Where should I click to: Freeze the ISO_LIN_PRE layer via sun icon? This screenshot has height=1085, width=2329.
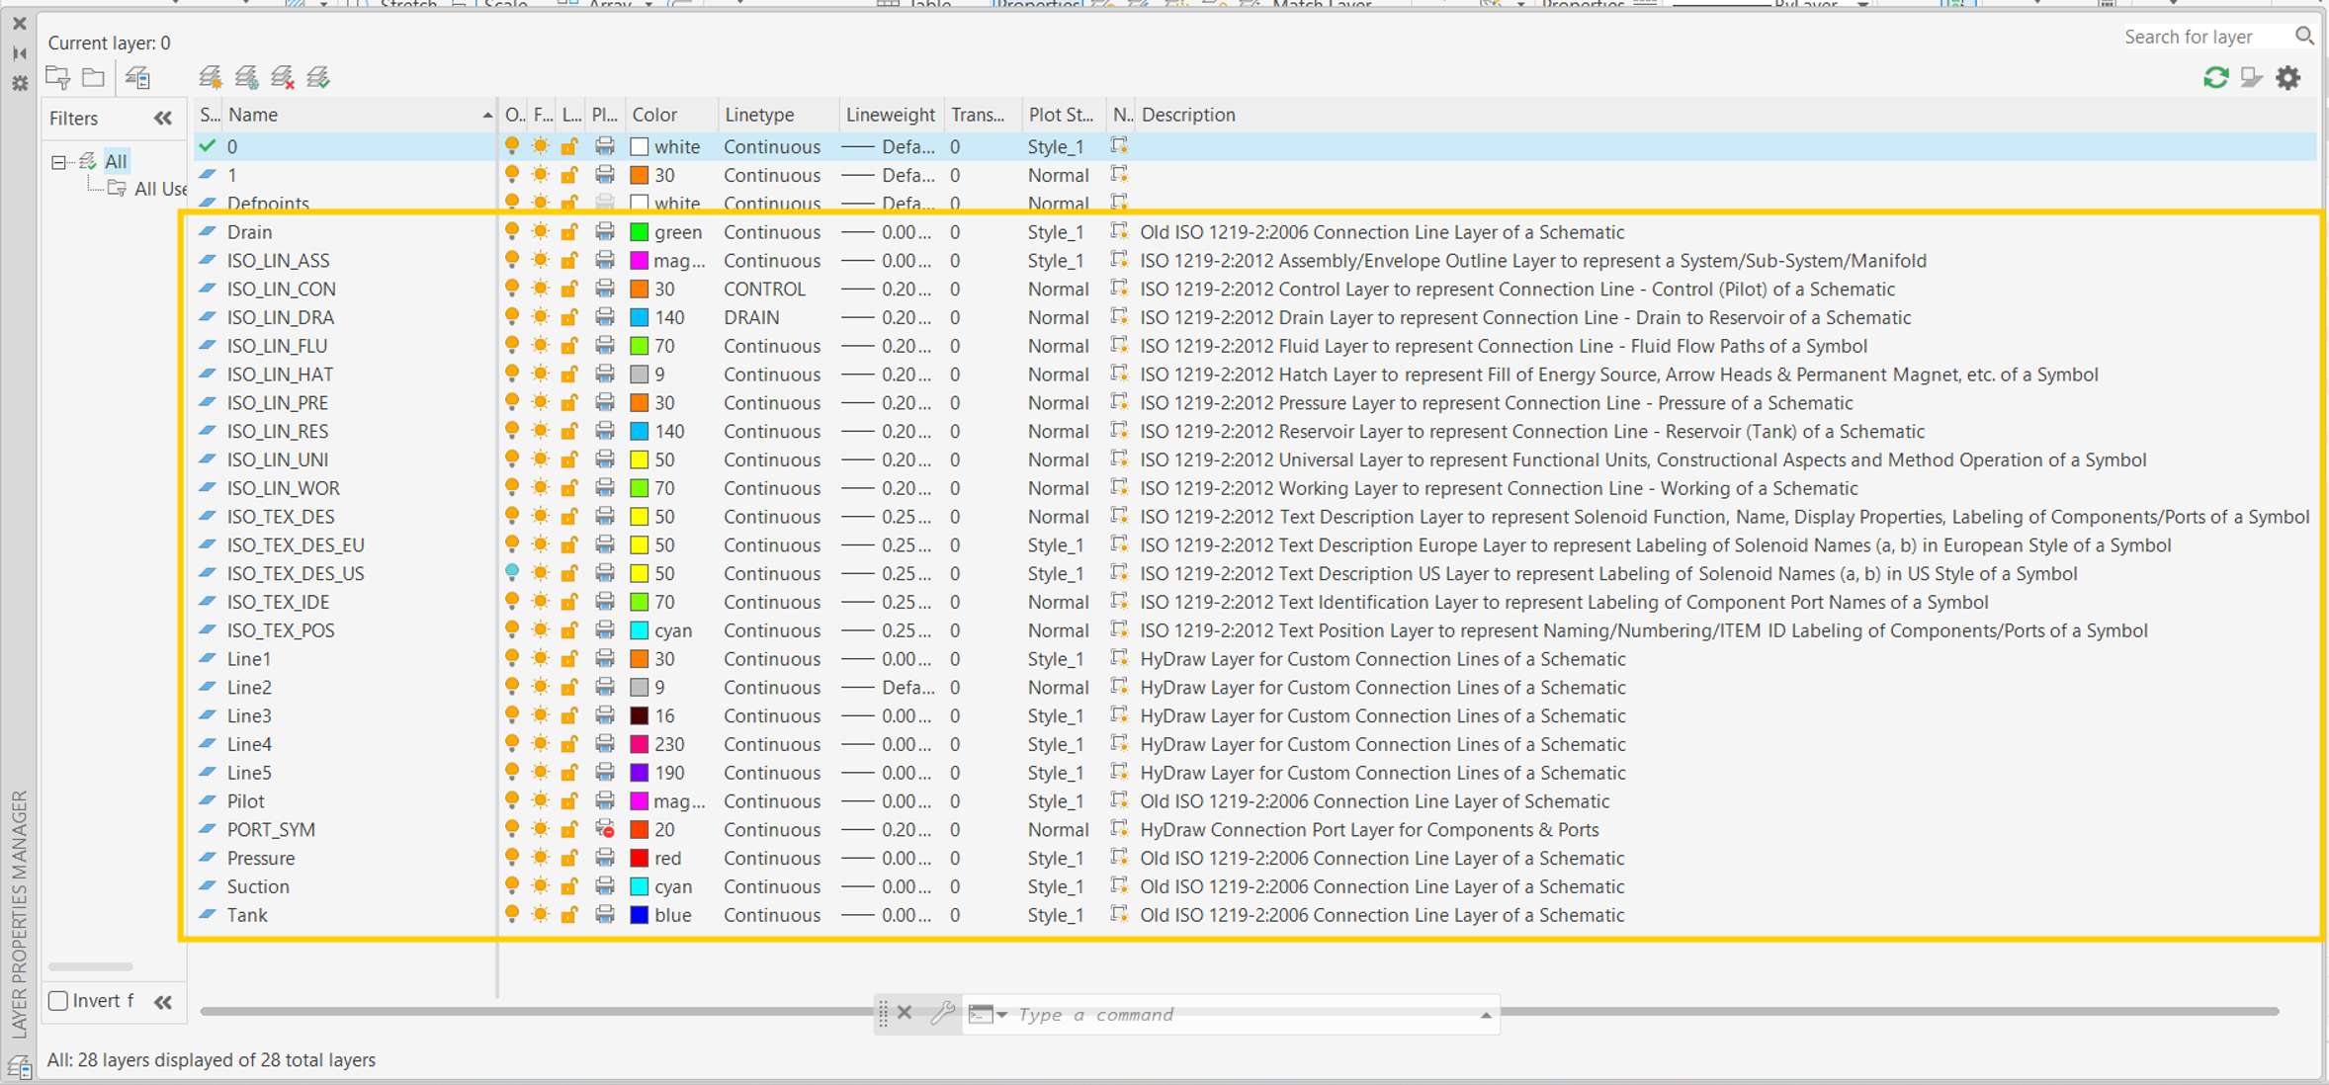point(541,403)
